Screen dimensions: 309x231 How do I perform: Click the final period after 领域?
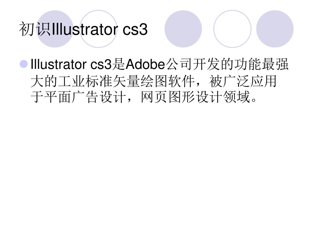point(253,100)
